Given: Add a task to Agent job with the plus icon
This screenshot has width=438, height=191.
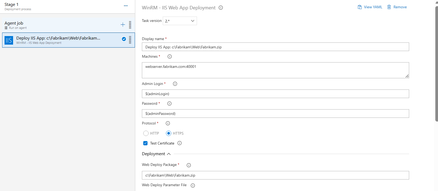Looking at the screenshot, I should (x=123, y=25).
